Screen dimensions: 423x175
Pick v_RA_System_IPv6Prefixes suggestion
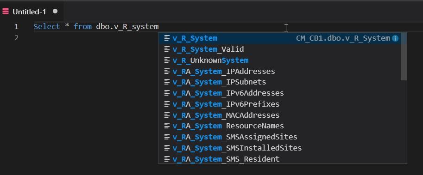point(279,104)
